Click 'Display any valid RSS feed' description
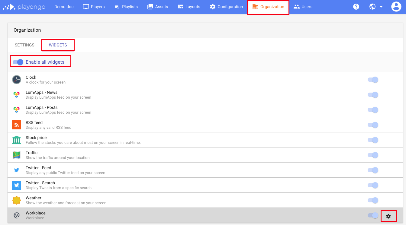406x225 pixels. (49, 128)
